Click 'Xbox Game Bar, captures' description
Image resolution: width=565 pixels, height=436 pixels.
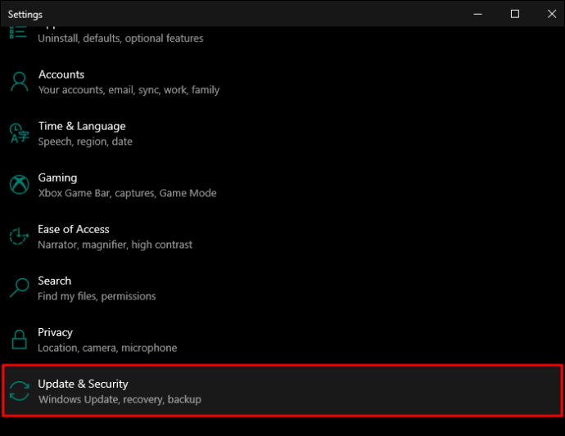coord(127,193)
